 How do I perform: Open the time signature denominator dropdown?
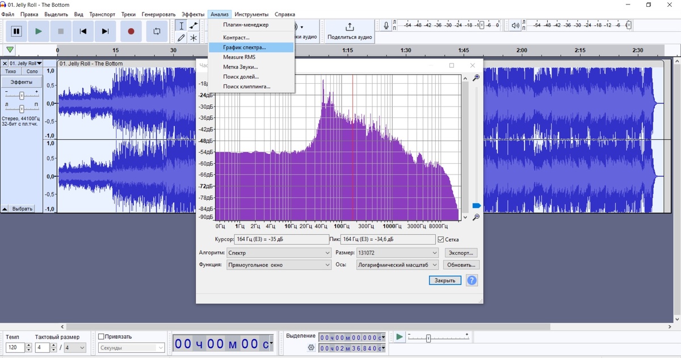tap(74, 347)
